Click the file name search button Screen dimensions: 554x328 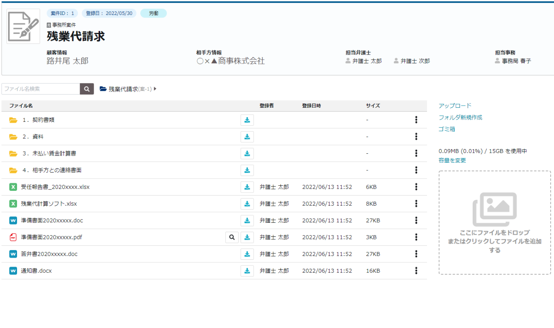click(x=87, y=89)
